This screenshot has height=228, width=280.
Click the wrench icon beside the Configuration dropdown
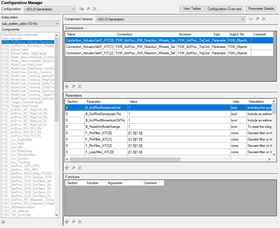coord(88,9)
